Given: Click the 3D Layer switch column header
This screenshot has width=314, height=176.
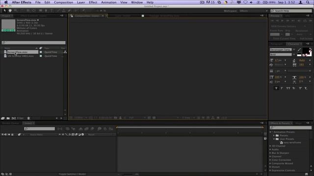Looking at the screenshot, I should click(x=82, y=135).
